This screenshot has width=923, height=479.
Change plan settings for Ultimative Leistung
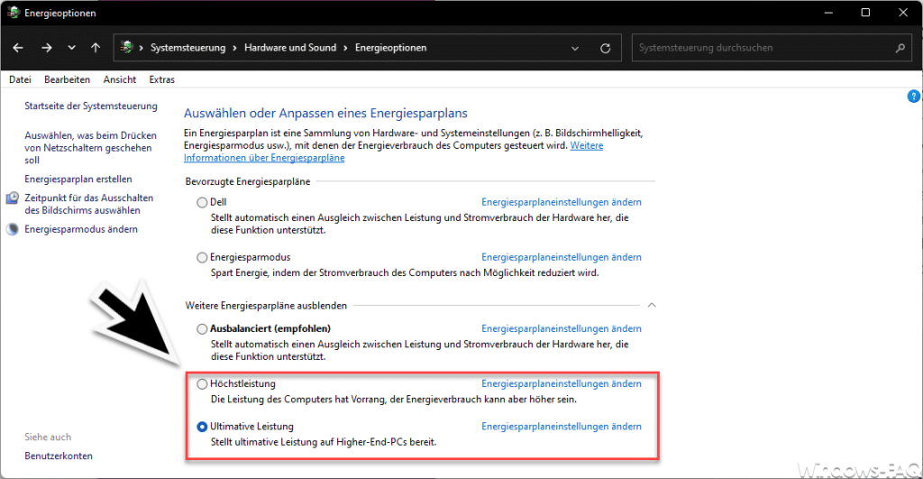coord(562,426)
